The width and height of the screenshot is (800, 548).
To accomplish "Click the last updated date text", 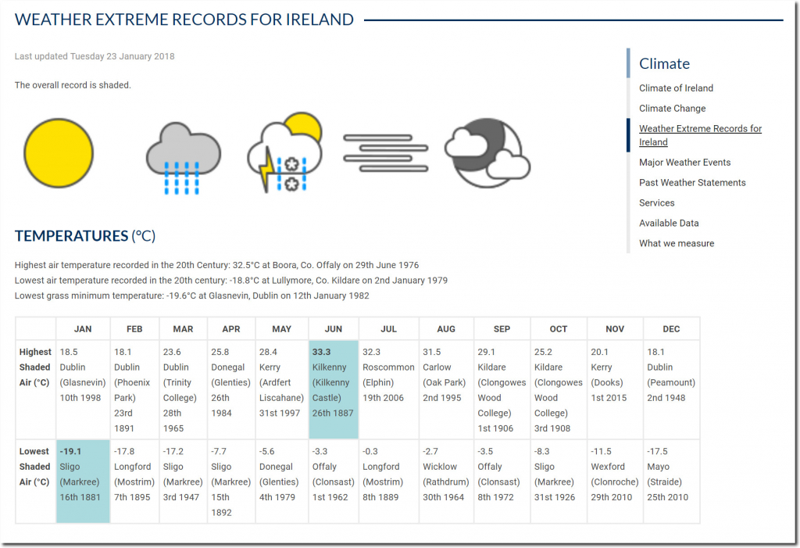I will 95,56.
